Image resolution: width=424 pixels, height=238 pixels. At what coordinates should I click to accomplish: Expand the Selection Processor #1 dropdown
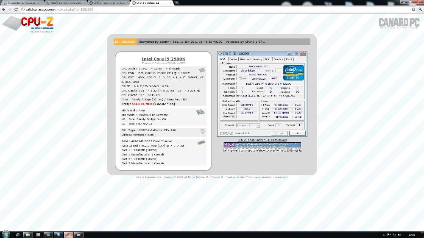(x=258, y=125)
